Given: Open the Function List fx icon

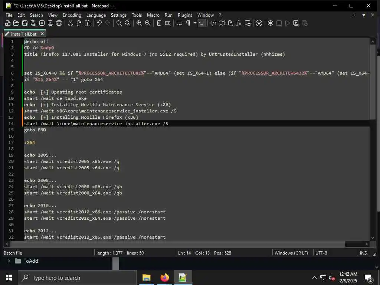Looking at the screenshot, I should point(239,23).
